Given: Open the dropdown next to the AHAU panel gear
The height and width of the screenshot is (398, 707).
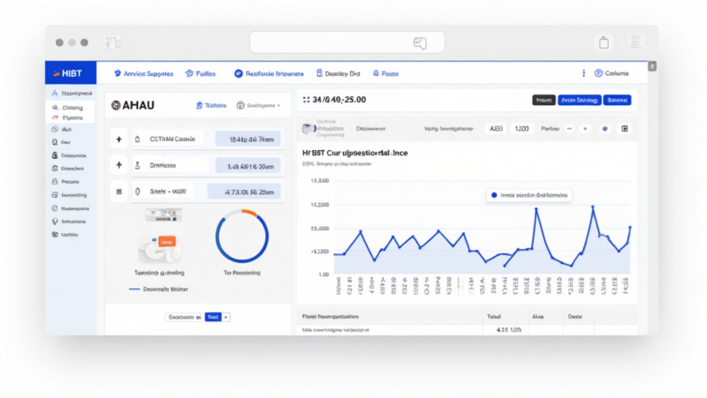Looking at the screenshot, I should (279, 106).
